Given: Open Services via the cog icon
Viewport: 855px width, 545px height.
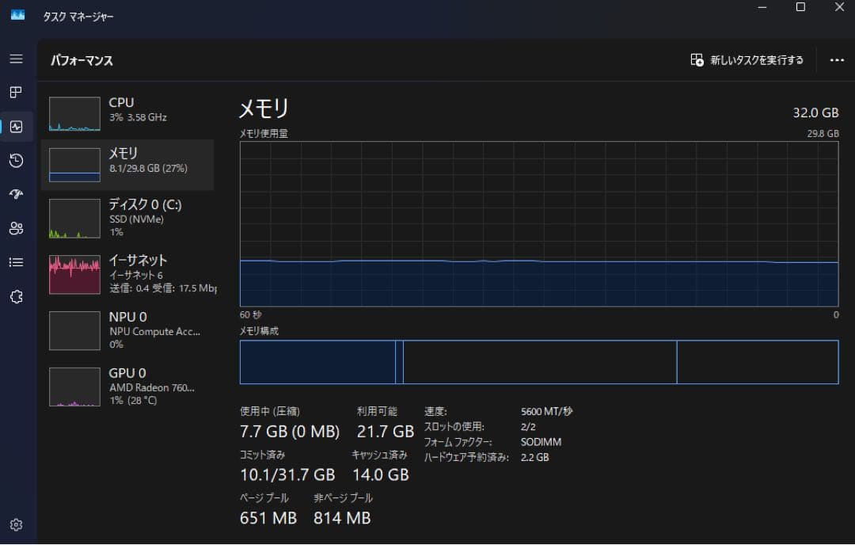Looking at the screenshot, I should (16, 296).
